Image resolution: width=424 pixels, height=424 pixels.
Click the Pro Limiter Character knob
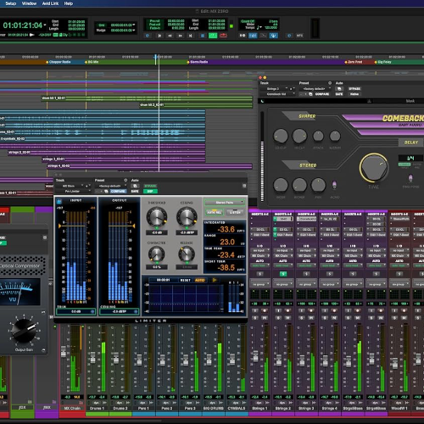pyautogui.click(x=156, y=254)
